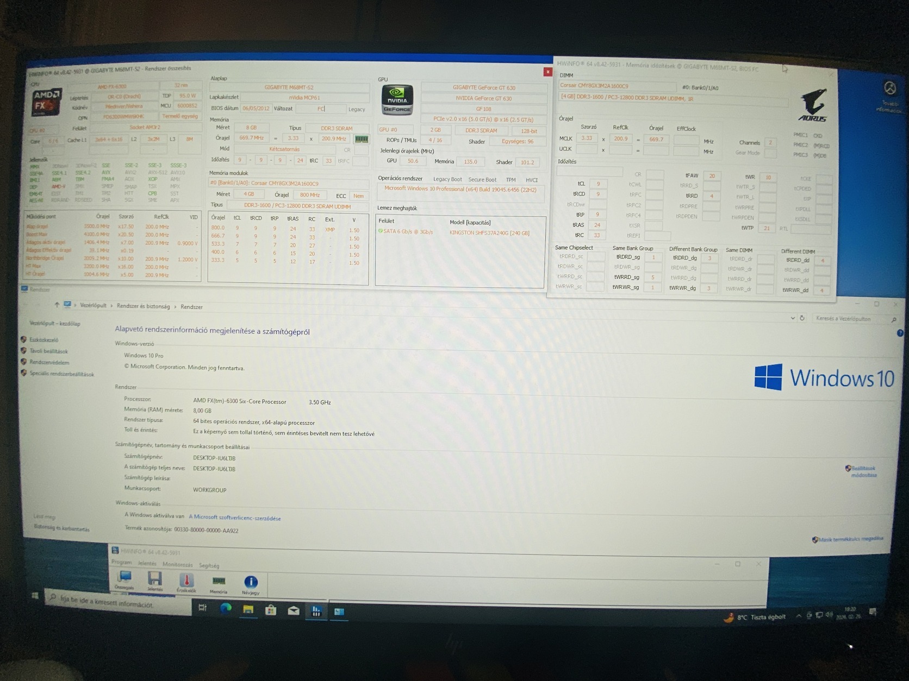The image size is (909, 681).
Task: Close the HWiNFO system summary window
Action: (547, 72)
